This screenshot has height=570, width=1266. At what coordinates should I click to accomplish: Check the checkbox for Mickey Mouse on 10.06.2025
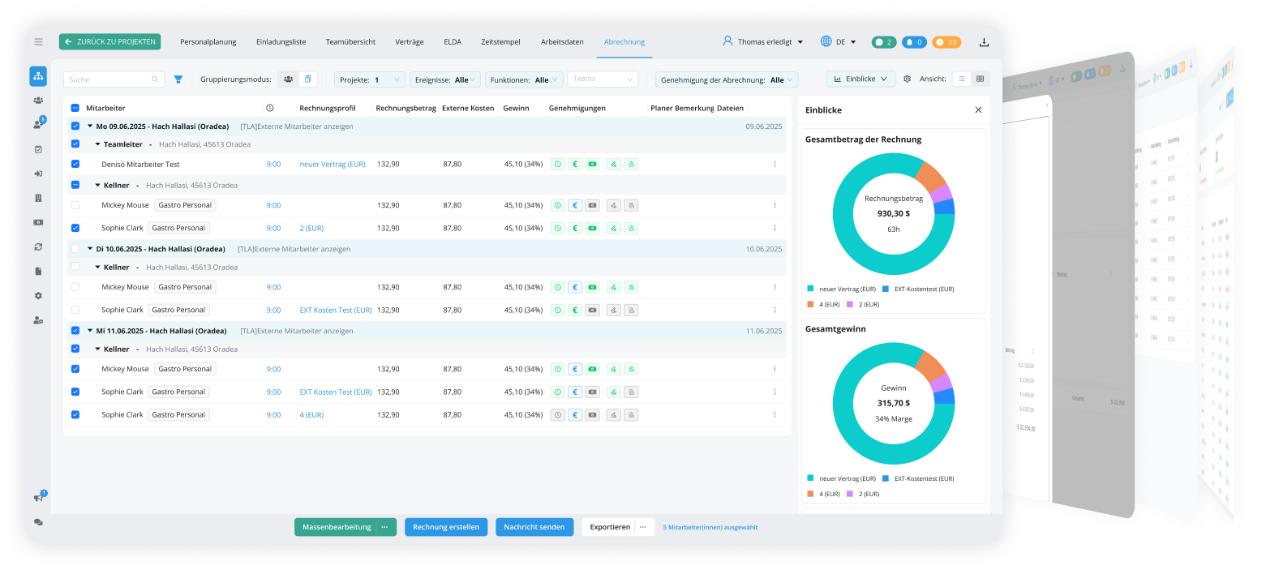tap(75, 287)
